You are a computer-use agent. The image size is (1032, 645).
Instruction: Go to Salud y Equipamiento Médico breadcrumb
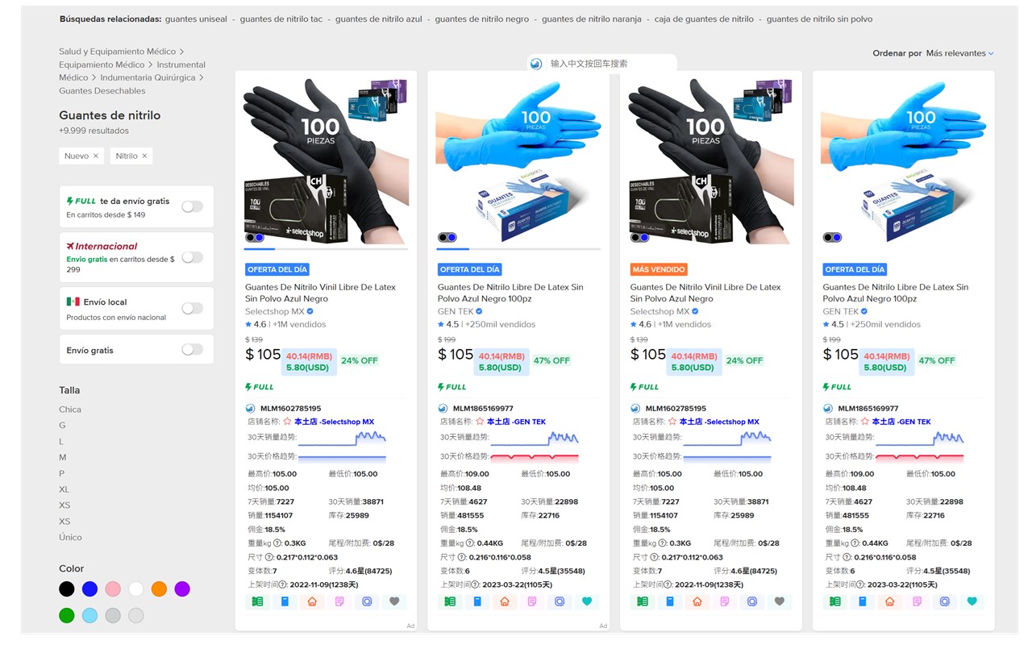pyautogui.click(x=117, y=52)
